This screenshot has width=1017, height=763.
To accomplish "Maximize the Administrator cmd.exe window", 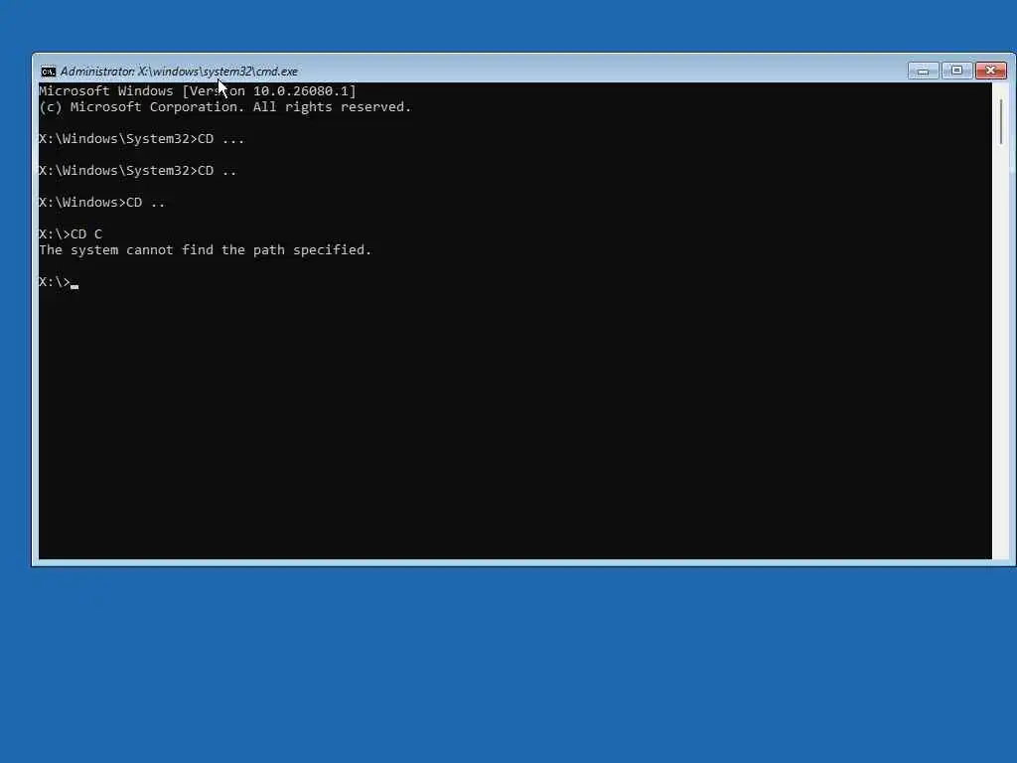I will point(956,71).
